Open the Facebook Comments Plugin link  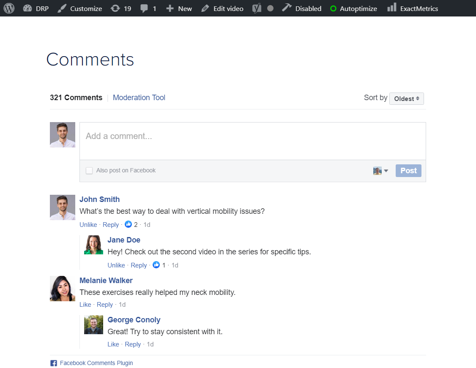(96, 363)
